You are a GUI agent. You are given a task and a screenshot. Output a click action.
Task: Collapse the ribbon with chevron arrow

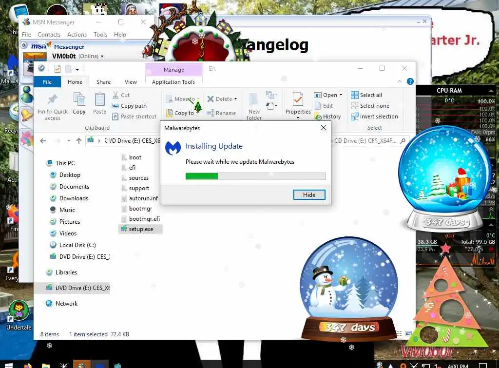[x=400, y=81]
